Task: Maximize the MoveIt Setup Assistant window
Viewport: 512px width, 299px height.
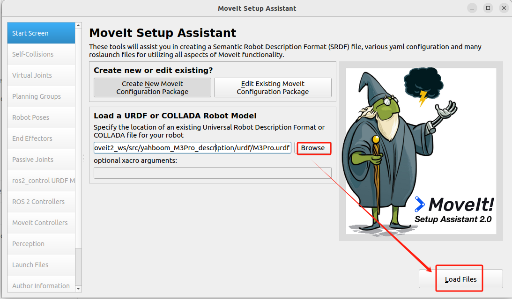Action: point(488,8)
